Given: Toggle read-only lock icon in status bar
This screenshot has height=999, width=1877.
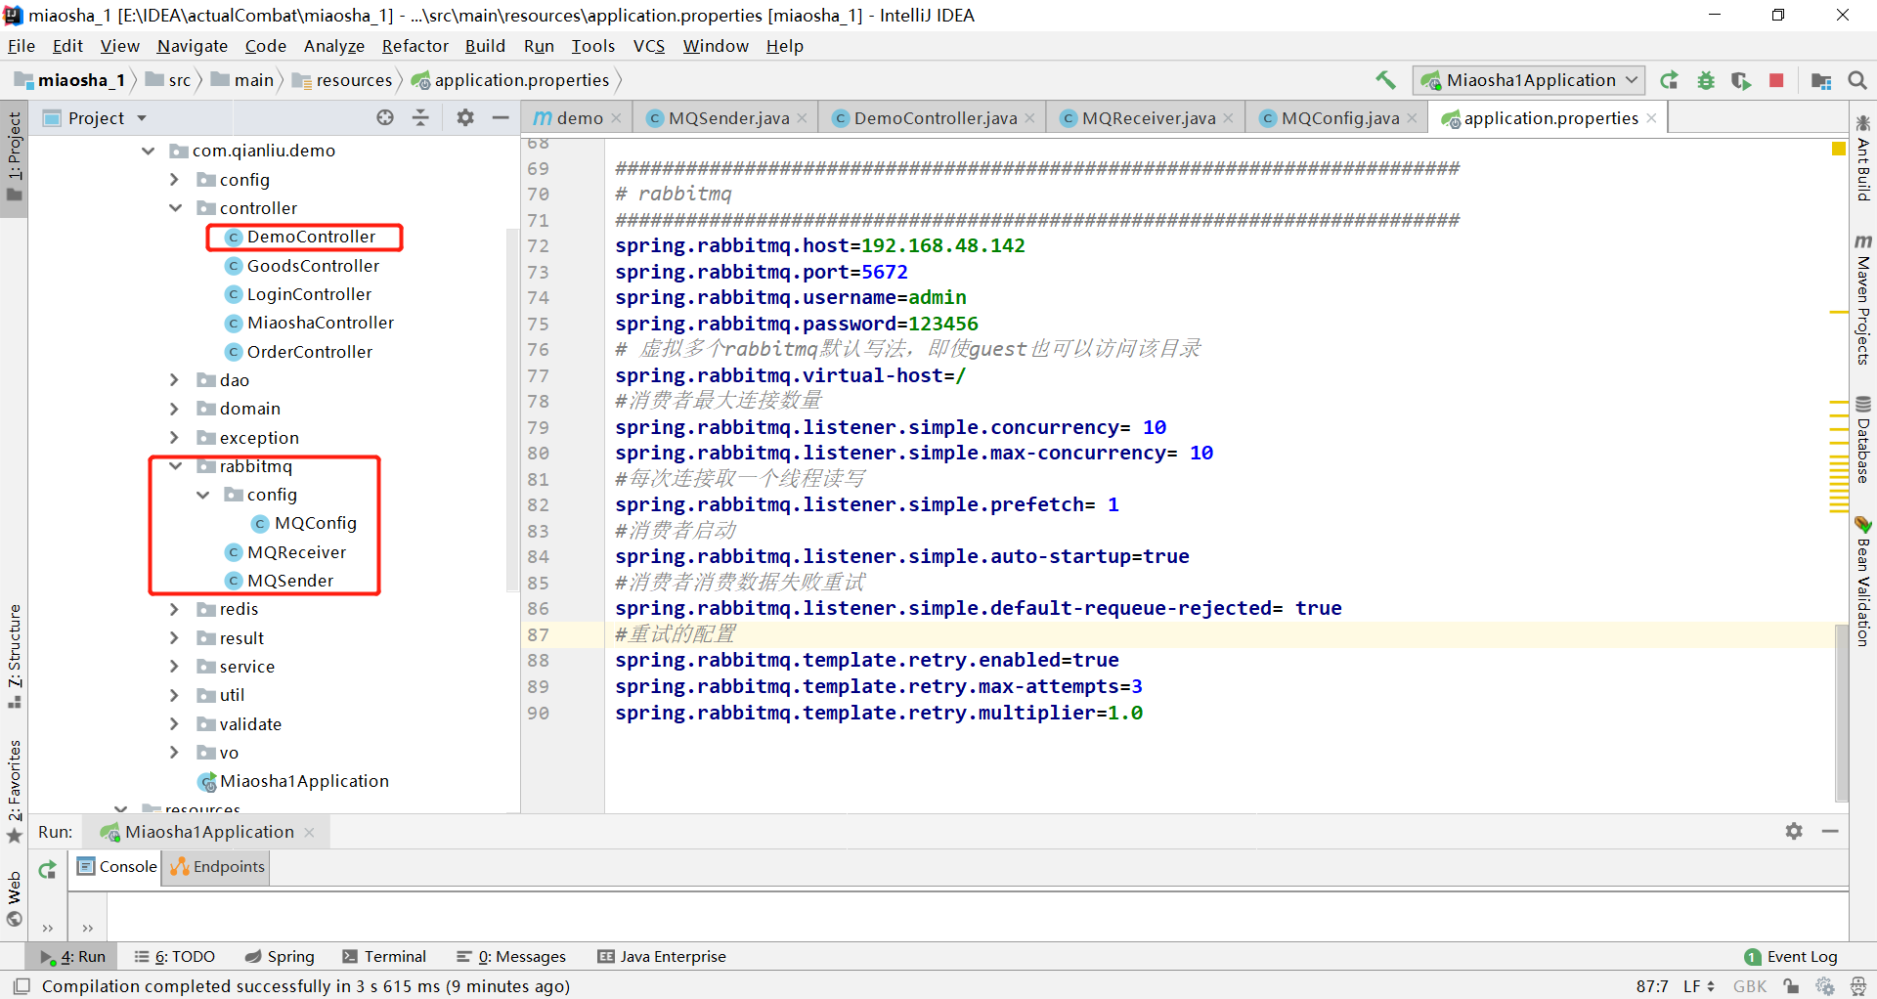Looking at the screenshot, I should (1791, 986).
